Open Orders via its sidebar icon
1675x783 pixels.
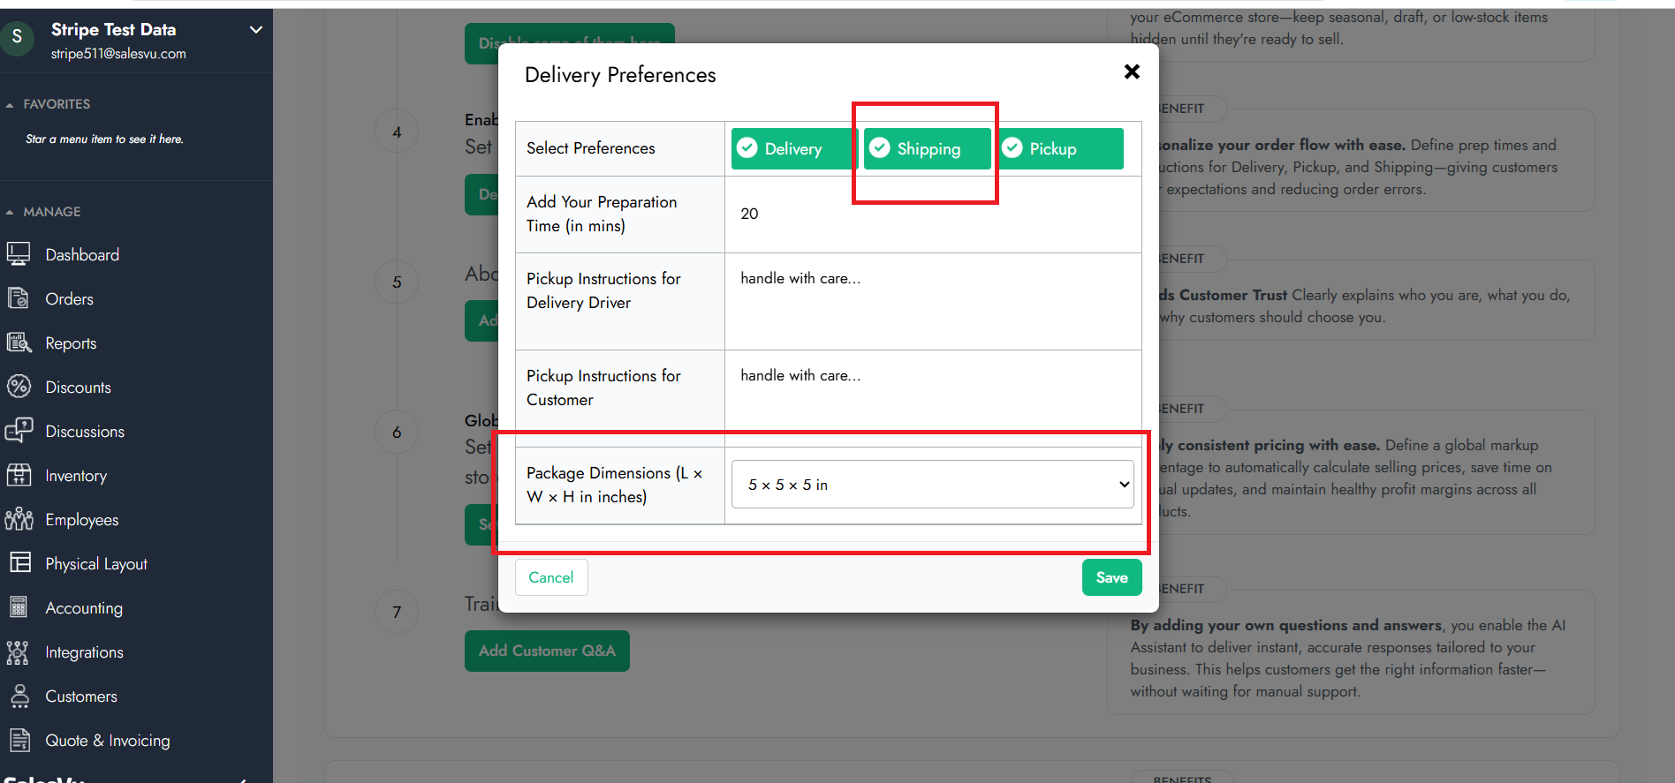(x=19, y=298)
